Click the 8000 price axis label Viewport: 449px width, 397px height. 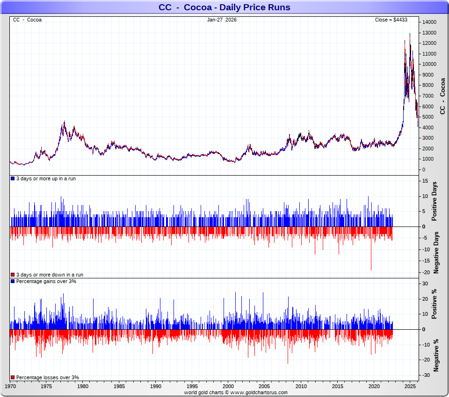point(428,85)
